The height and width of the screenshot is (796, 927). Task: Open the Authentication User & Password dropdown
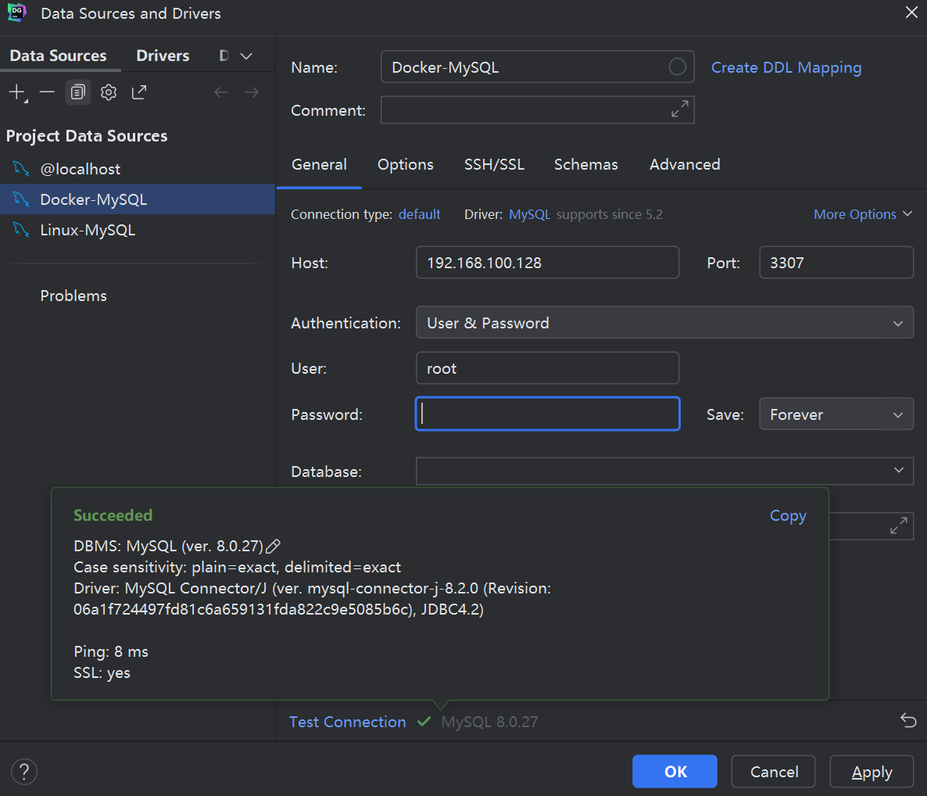(664, 323)
